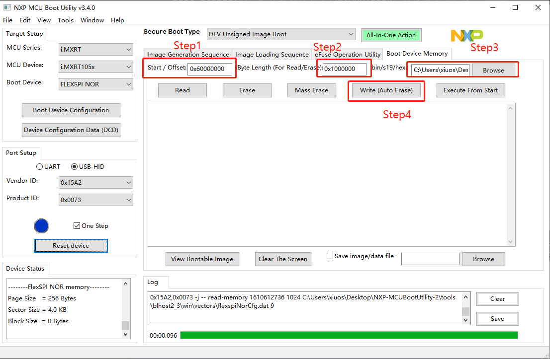
Task: Open the Edit menu
Action: 24,20
